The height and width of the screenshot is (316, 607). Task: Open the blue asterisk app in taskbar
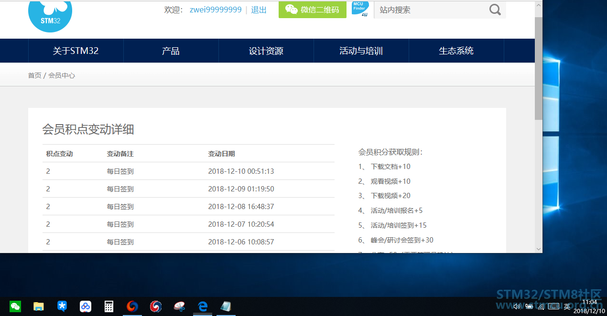pos(62,306)
